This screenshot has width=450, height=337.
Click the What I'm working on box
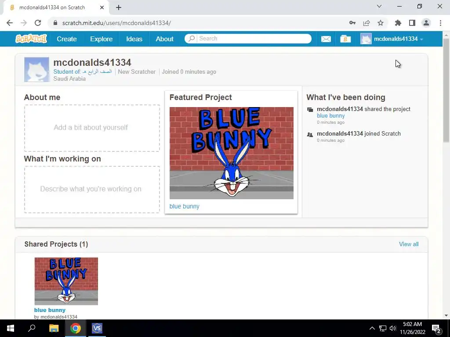[92, 190]
